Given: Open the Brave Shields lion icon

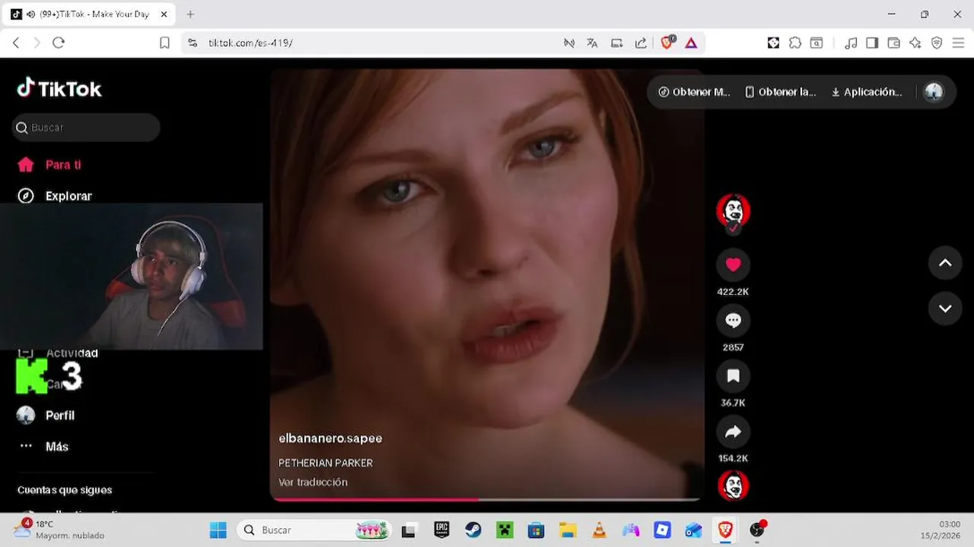Looking at the screenshot, I should (x=667, y=43).
